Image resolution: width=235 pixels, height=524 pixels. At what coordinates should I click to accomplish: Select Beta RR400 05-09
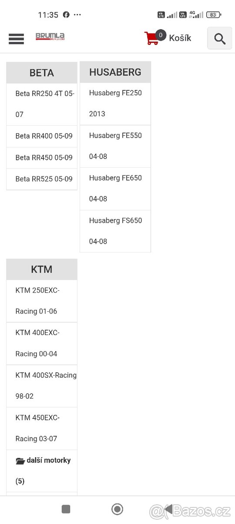click(x=42, y=136)
